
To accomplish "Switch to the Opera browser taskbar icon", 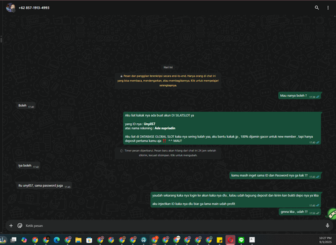I will click(230, 240).
